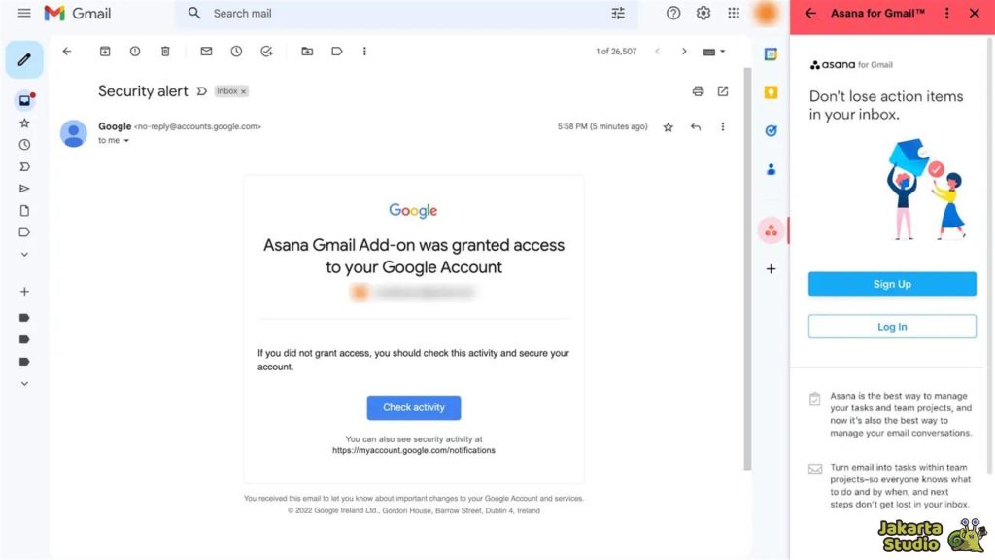
Task: Archive the Security alert email
Action: tap(105, 51)
